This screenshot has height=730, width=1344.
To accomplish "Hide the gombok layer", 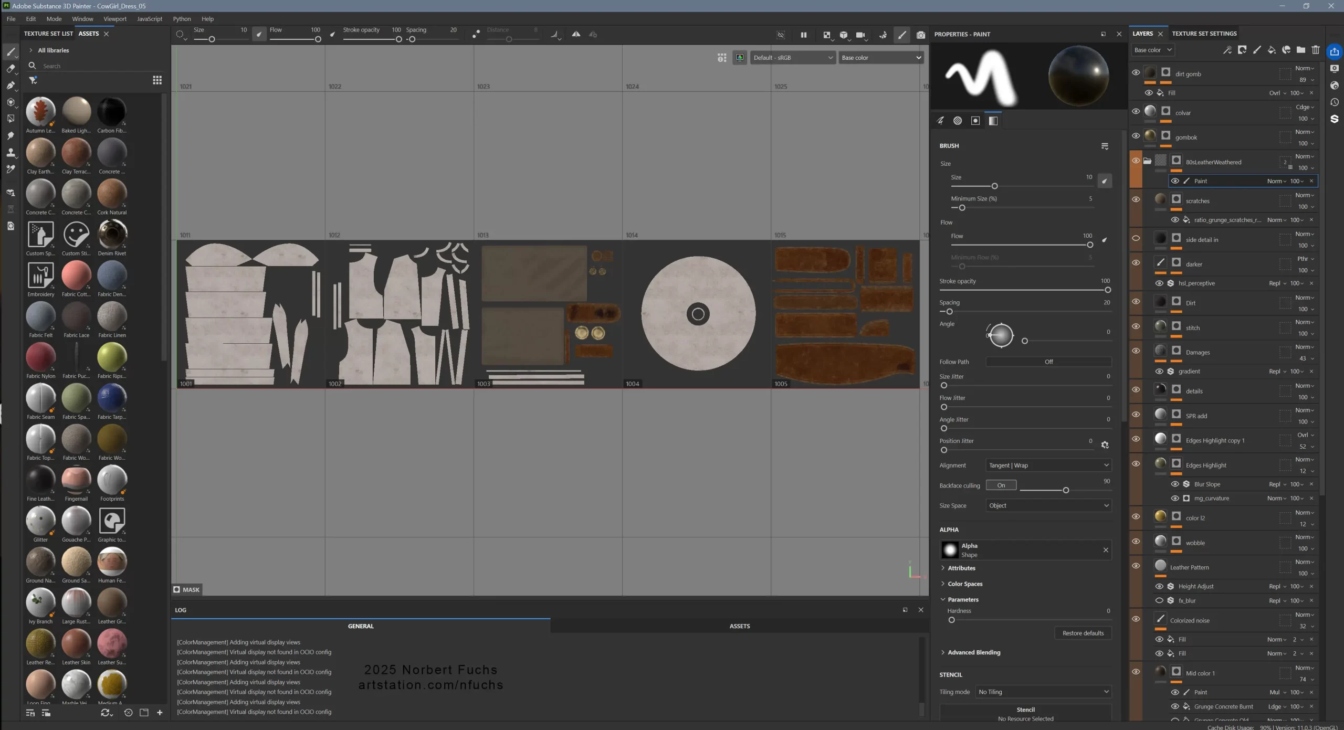I will tap(1136, 136).
